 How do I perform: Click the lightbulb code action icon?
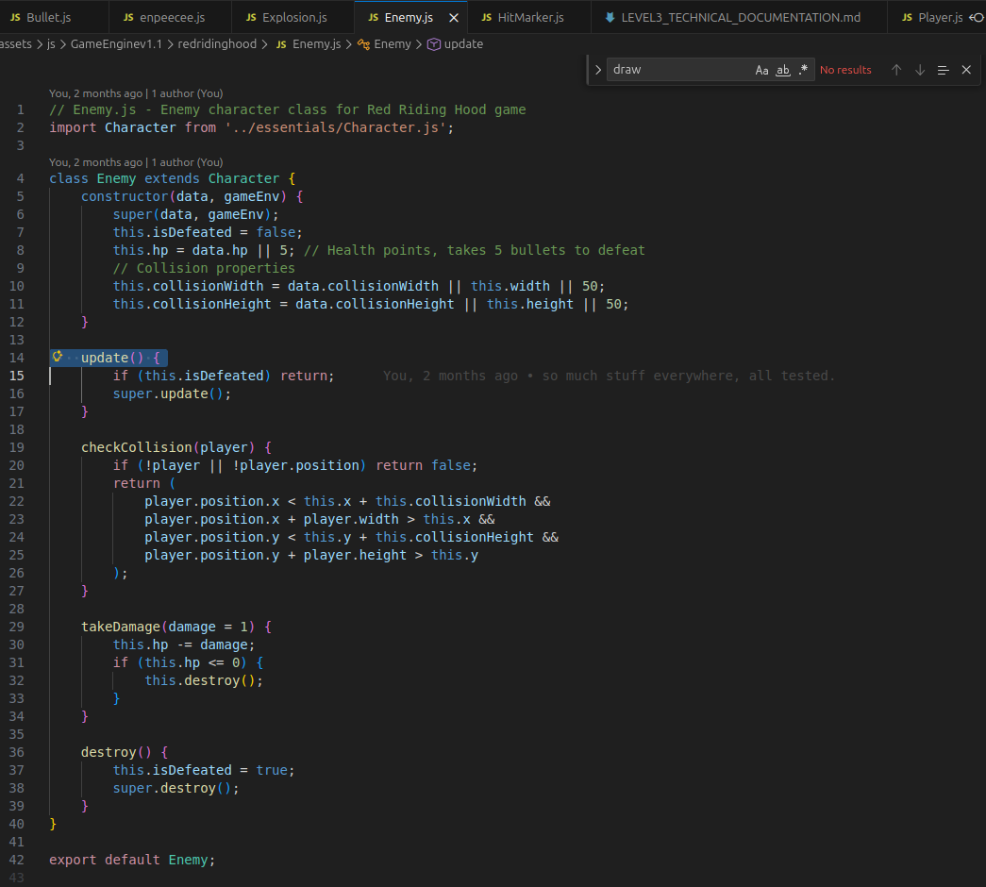click(58, 357)
